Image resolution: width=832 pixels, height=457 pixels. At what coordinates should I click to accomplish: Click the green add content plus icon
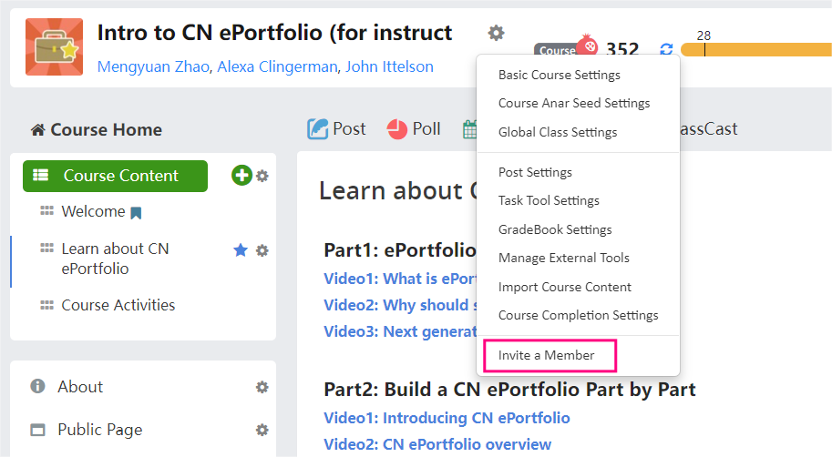[x=241, y=175]
